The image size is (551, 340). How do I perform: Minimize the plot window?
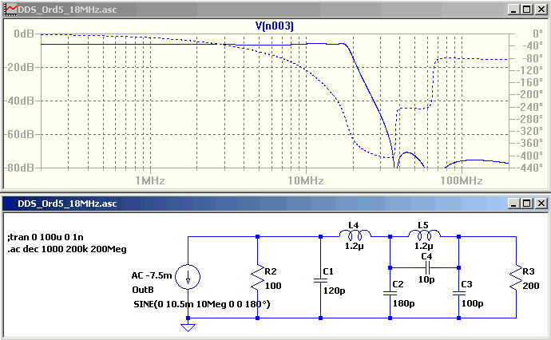pyautogui.click(x=513, y=10)
